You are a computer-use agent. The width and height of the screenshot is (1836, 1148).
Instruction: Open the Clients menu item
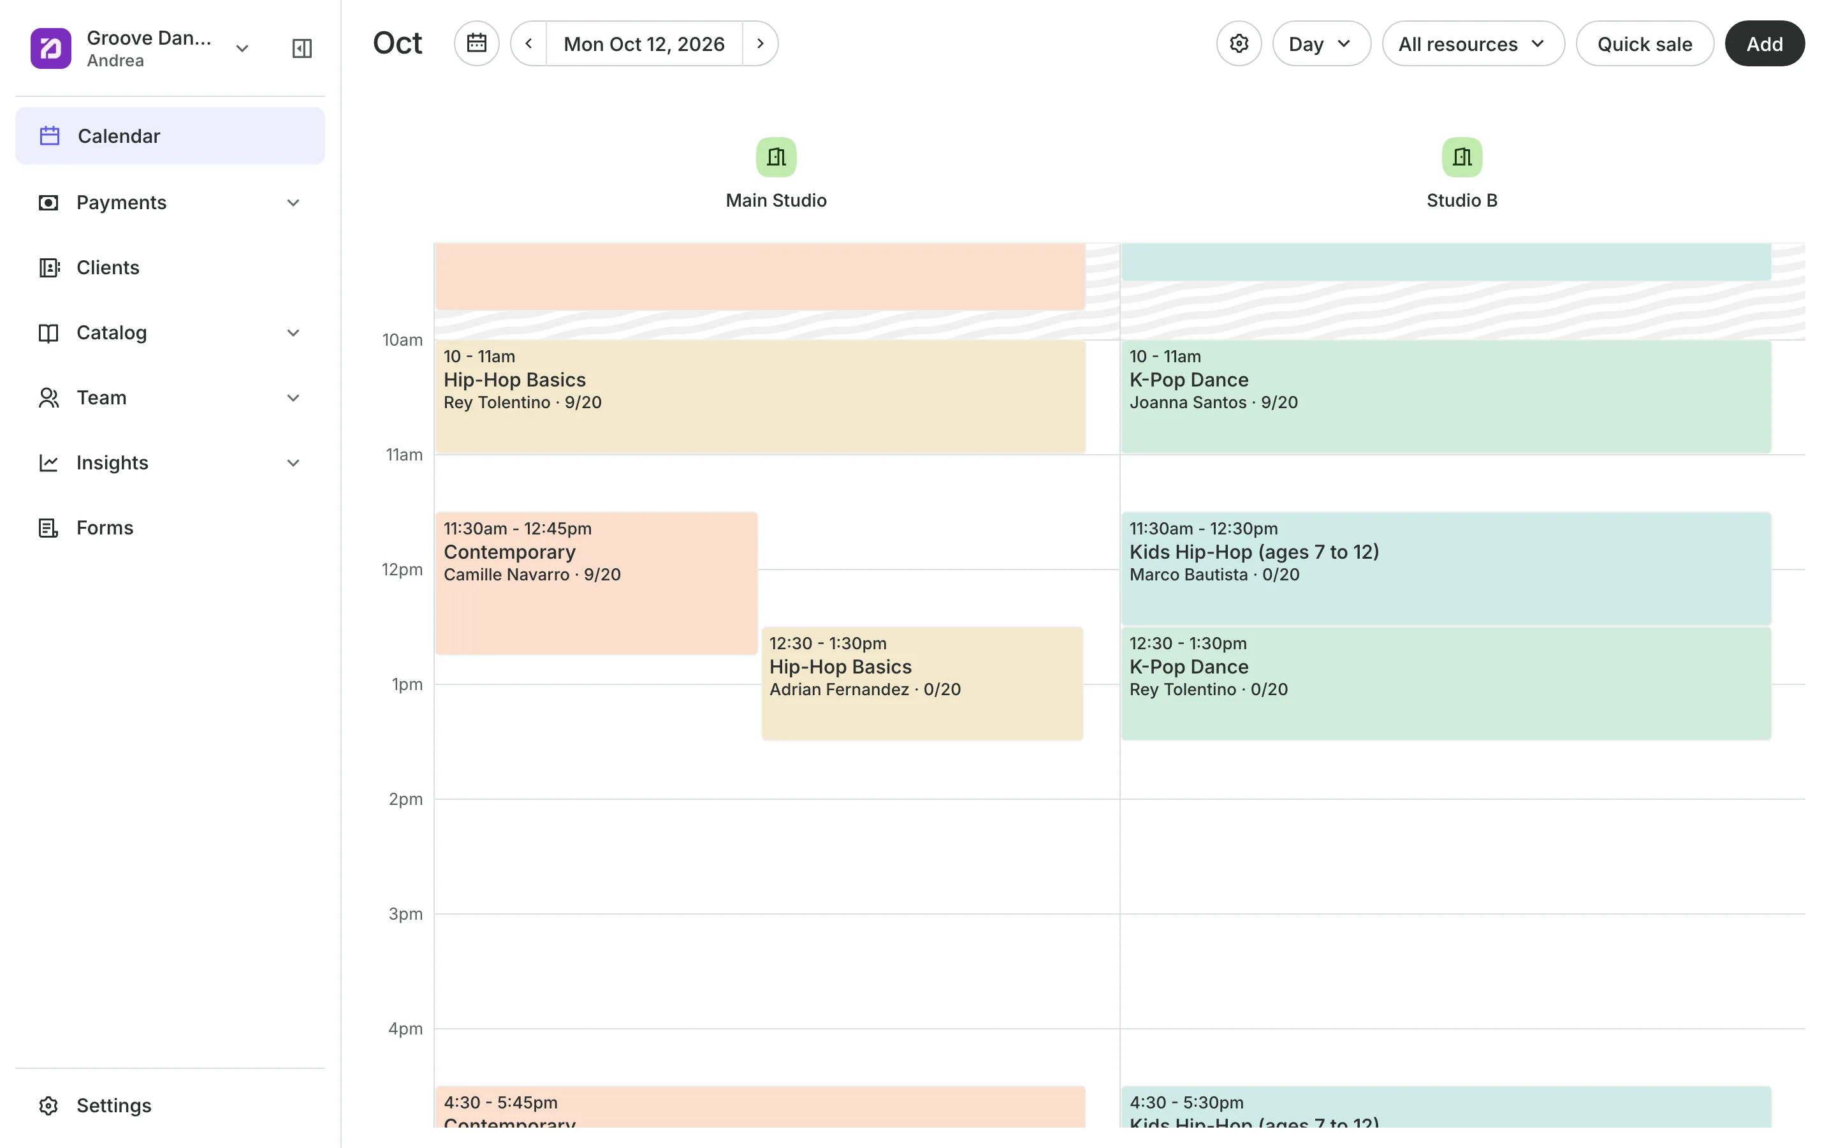(x=170, y=268)
